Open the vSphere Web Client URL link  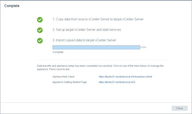[x=125, y=77]
